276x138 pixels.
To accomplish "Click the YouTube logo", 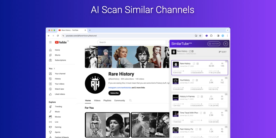I will point(61,42).
